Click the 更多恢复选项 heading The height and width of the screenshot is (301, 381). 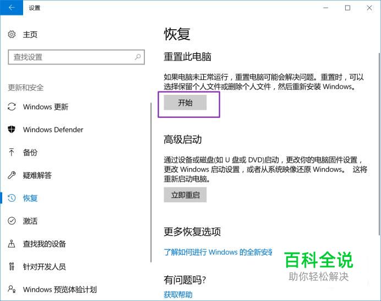pyautogui.click(x=192, y=232)
